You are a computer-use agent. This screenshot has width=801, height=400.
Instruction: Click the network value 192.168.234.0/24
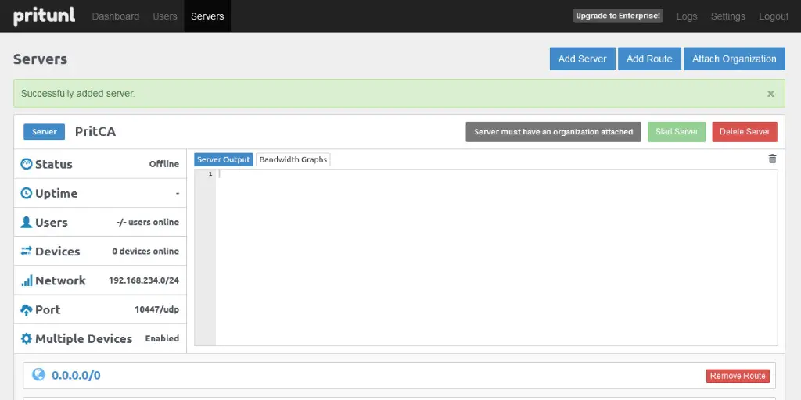click(x=144, y=280)
